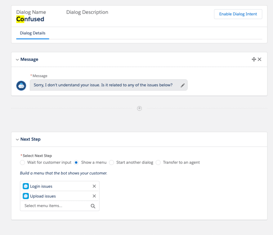Add a new step with dotted plus icon

pos(139,108)
